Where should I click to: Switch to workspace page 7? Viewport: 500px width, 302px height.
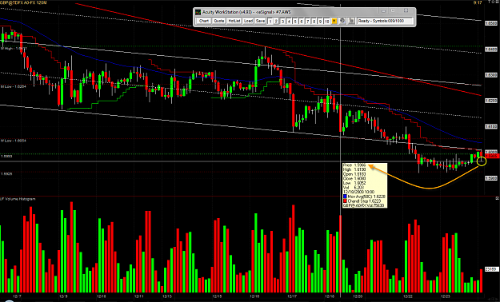(x=308, y=21)
